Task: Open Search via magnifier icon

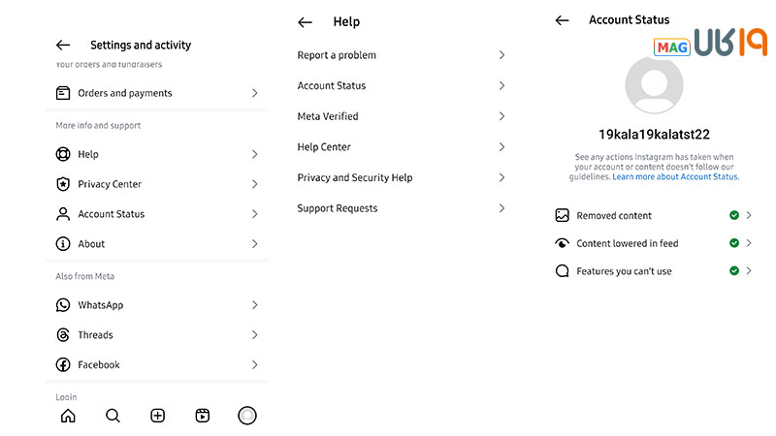Action: tap(113, 416)
